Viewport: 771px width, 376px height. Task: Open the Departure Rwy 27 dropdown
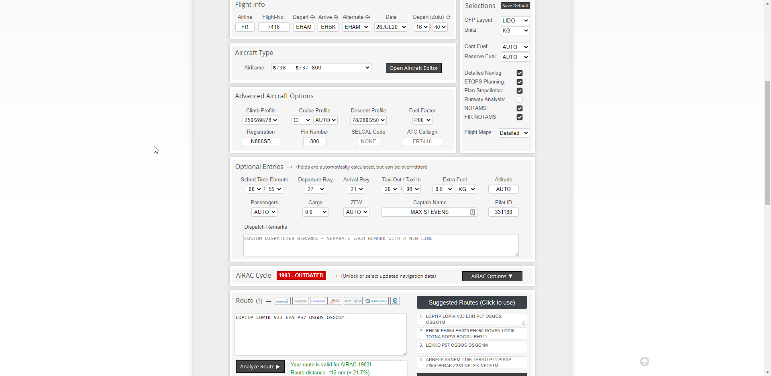coord(316,189)
